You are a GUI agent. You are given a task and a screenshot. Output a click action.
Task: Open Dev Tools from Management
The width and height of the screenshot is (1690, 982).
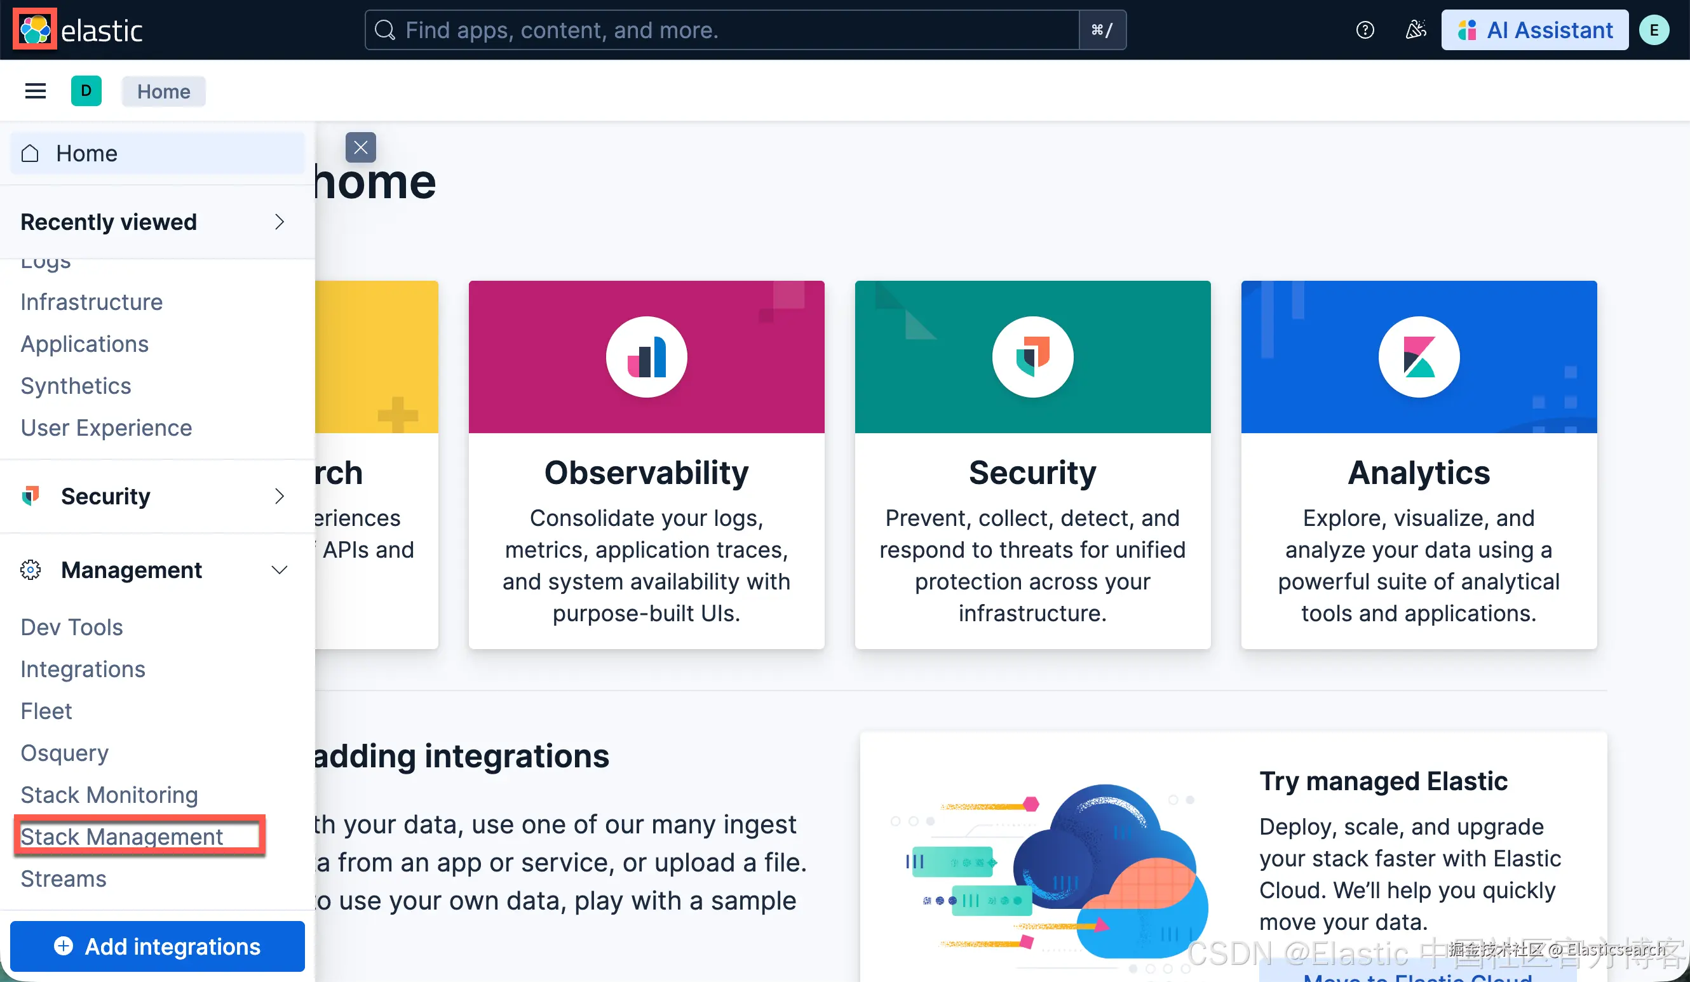pos(72,627)
